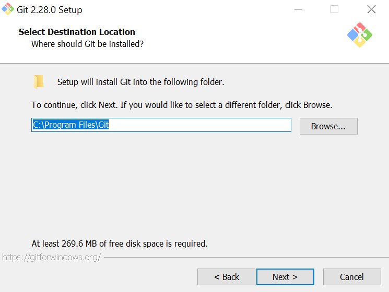
Task: Click empty space inside destination folder field
Action: [209, 125]
